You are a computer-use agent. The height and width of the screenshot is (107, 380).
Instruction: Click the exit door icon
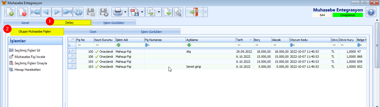coord(194,12)
